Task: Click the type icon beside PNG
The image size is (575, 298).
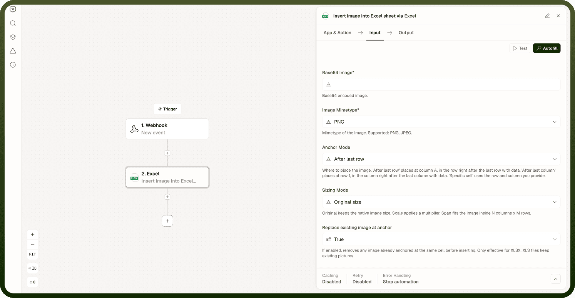Action: point(329,122)
